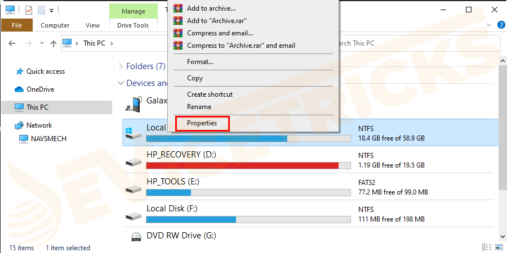Choose Properties in the context menu
The image size is (507, 253).
(202, 123)
